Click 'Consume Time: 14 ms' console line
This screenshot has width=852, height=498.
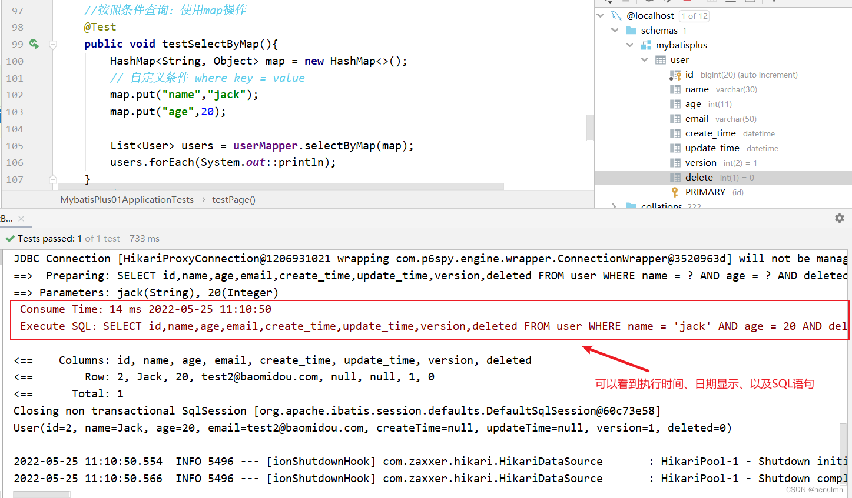145,309
